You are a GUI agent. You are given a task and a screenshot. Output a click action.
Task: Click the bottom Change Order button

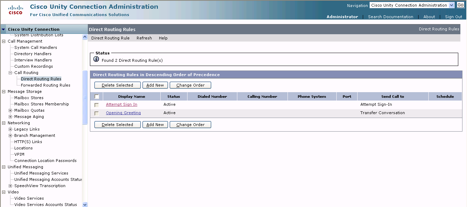[190, 125]
